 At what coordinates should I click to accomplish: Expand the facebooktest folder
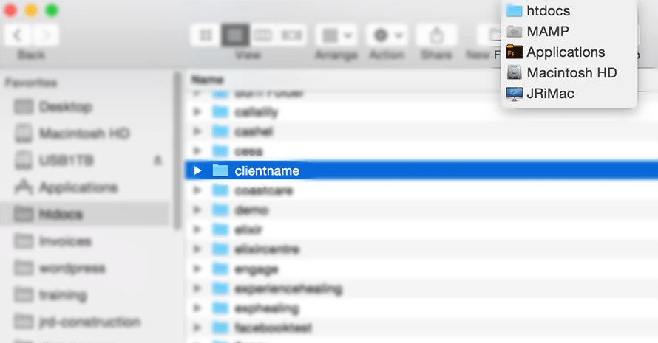point(197,328)
